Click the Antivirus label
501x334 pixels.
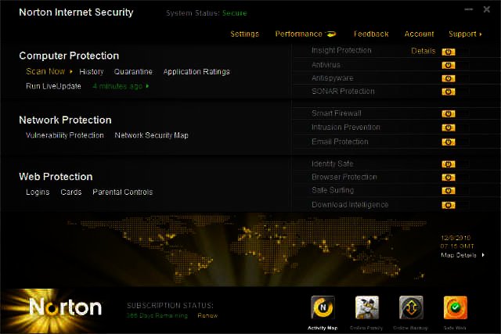[326, 65]
